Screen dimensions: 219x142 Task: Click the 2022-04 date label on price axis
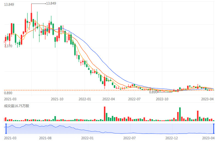pyautogui.click(x=109, y=99)
